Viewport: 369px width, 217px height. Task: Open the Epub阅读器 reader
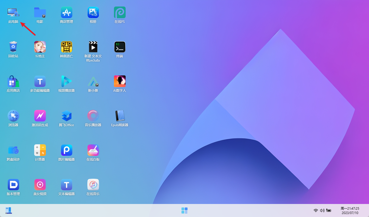click(120, 116)
